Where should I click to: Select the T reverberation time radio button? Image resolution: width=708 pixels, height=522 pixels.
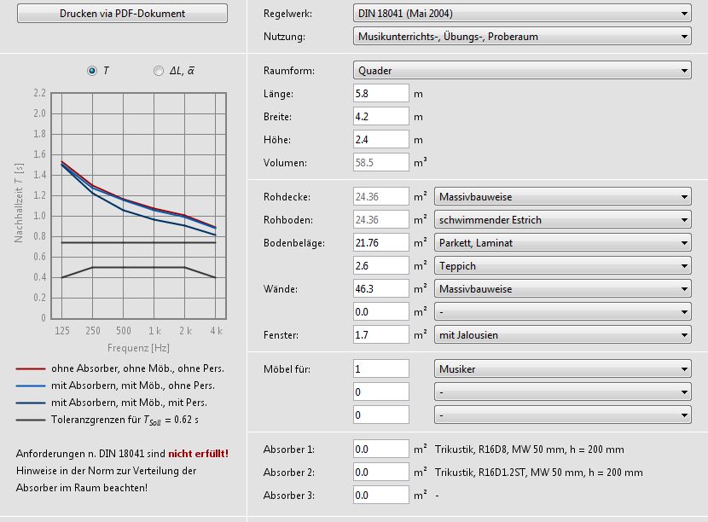point(92,71)
